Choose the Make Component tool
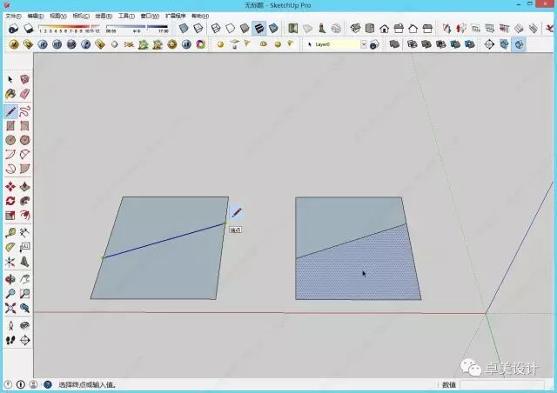Image resolution: width=557 pixels, height=393 pixels. pyautogui.click(x=24, y=79)
